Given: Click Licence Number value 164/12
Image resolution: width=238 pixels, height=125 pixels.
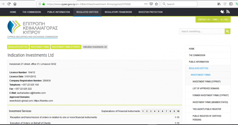Looking at the screenshot, I should click(x=32, y=72).
